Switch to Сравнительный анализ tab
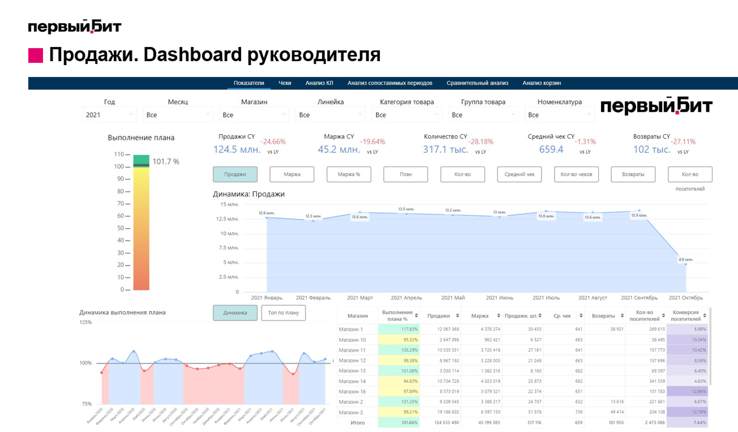Screen dimensions: 738x432 point(477,83)
